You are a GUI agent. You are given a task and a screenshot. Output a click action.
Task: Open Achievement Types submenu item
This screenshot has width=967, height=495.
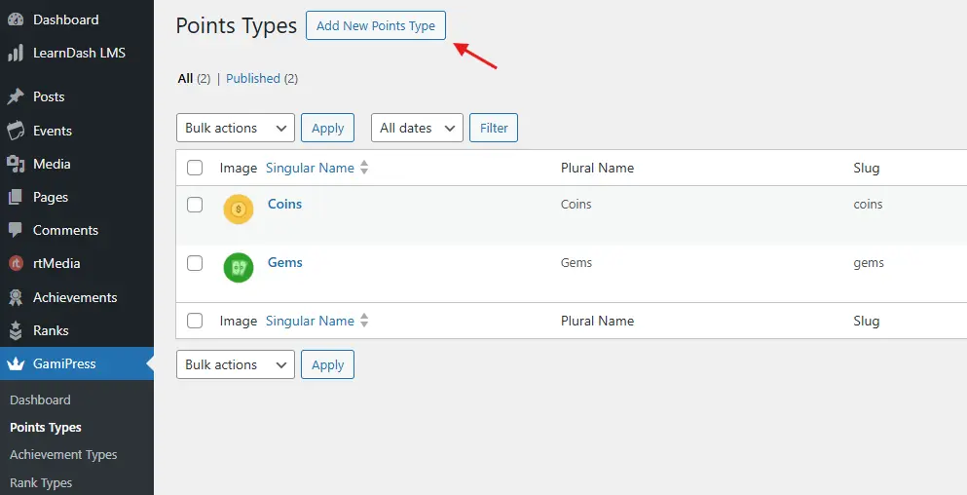pyautogui.click(x=63, y=455)
